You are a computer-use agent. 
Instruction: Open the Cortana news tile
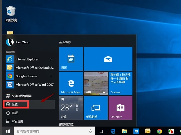(121, 83)
